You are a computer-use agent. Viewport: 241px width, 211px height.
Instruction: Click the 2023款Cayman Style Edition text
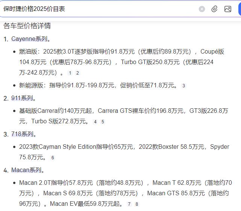(x=58, y=147)
